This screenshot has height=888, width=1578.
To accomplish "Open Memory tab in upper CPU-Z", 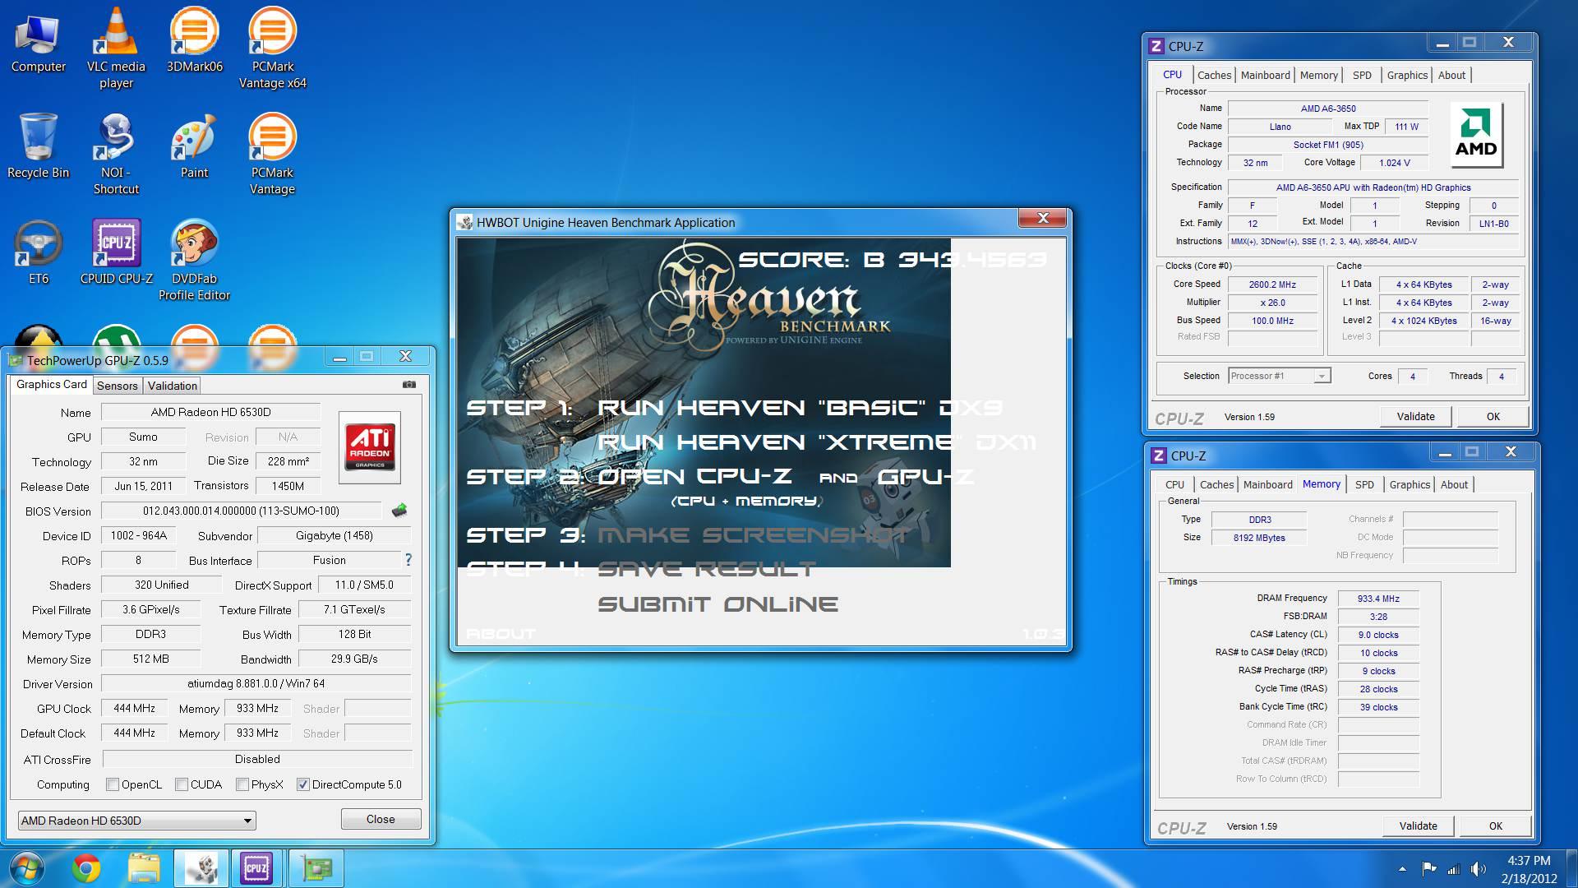I will [1318, 75].
